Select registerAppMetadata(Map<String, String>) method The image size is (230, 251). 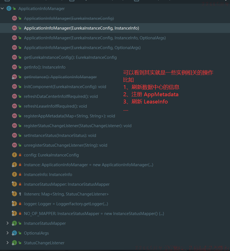(x=115, y=116)
